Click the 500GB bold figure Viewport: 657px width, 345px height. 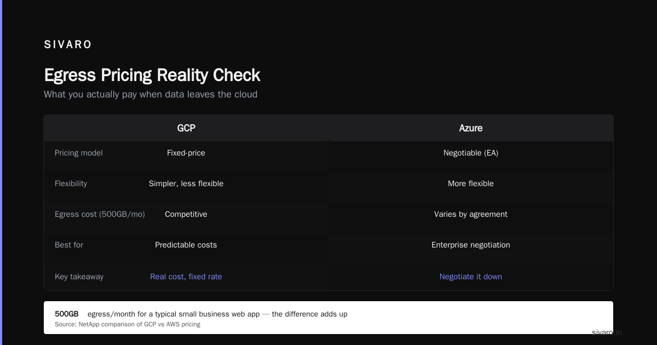pos(67,314)
